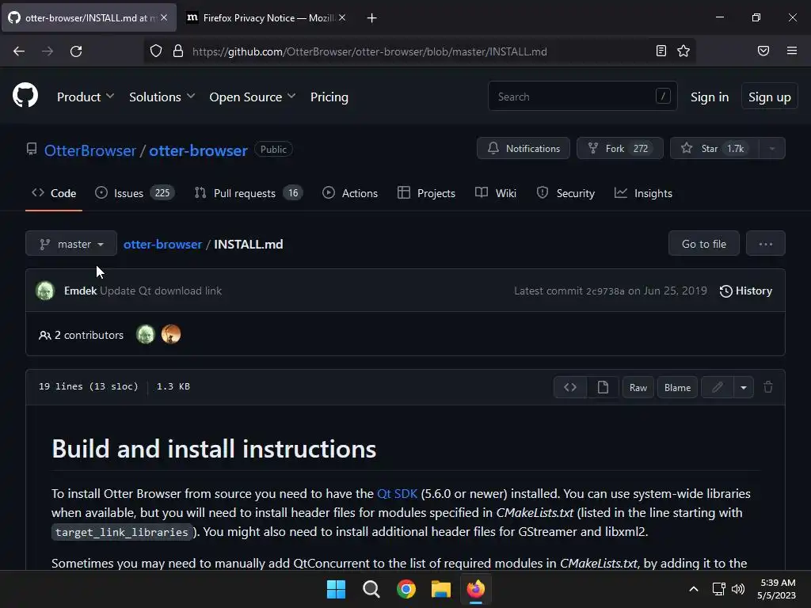Star the repository
Screen dimensions: 811x608
[x=715, y=148]
